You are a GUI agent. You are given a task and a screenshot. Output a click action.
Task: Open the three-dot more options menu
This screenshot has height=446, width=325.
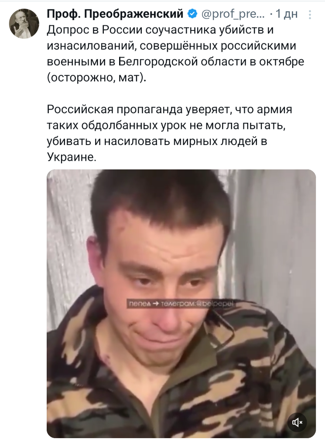pos(310,14)
